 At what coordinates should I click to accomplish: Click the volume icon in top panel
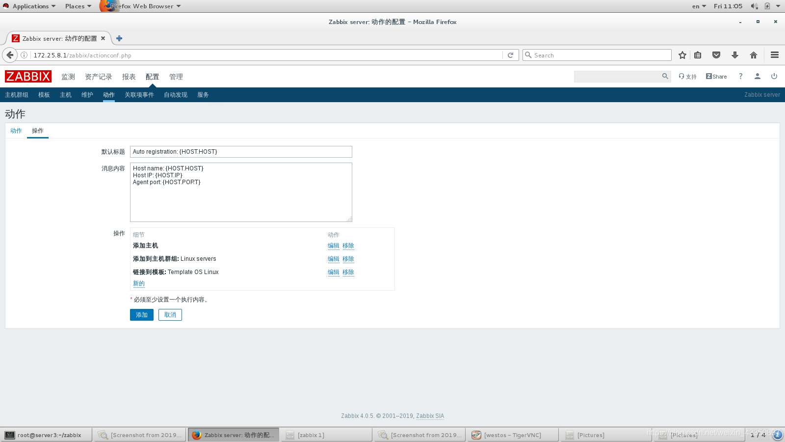click(754, 6)
